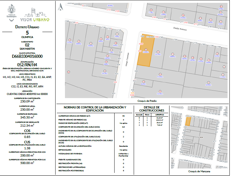231x176 pixels.
Task: Click the 251M2 parcel label
Action: coord(158,54)
